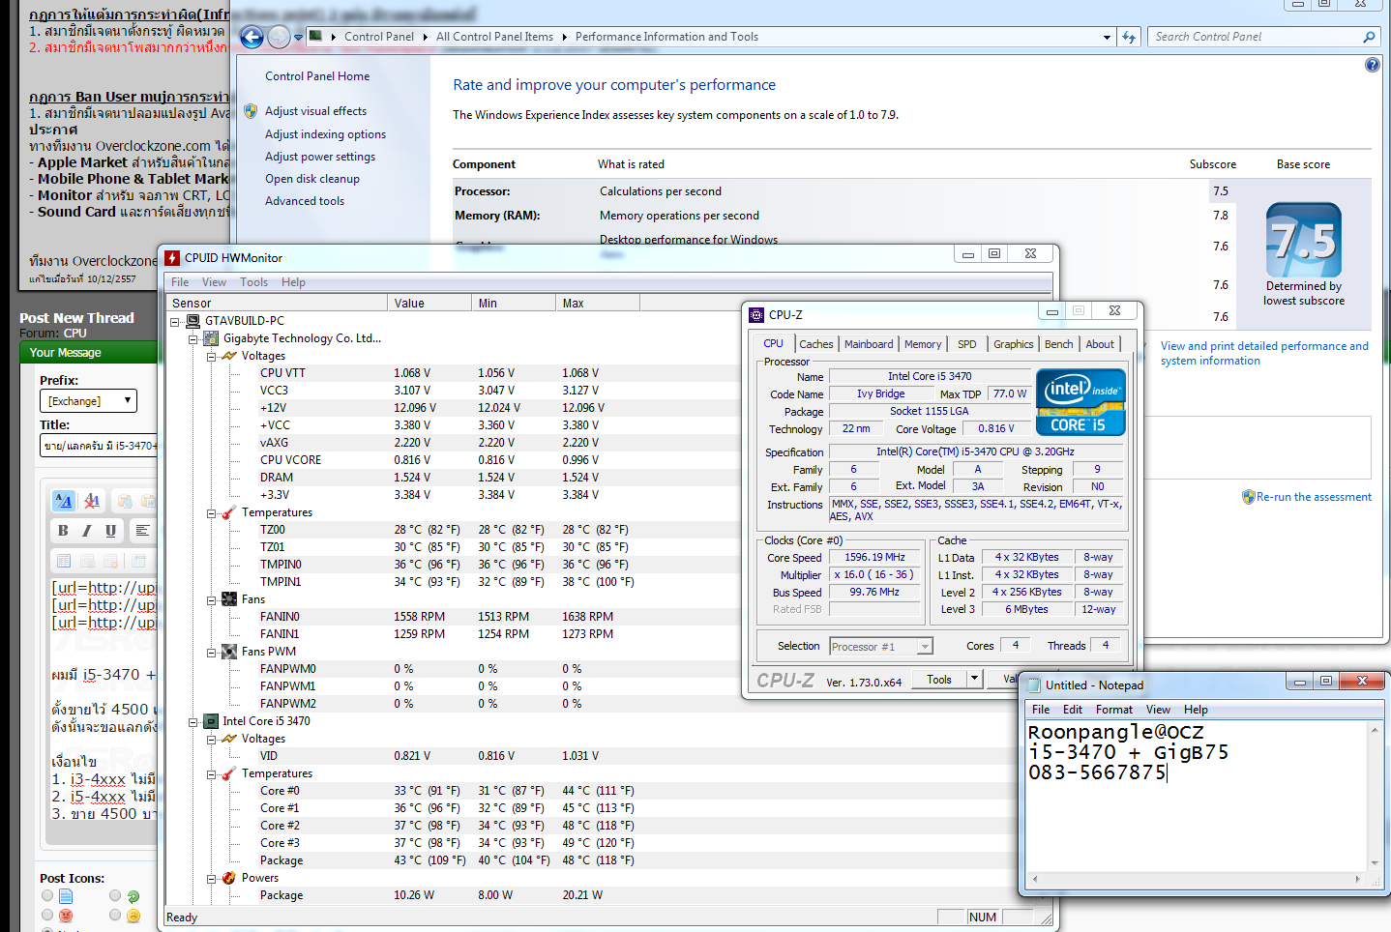The width and height of the screenshot is (1391, 932).
Task: Click the Control Panel back arrow button
Action: 252,37
